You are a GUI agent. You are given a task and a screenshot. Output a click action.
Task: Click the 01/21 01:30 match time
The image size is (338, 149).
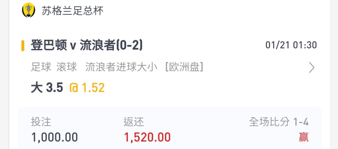[291, 45]
